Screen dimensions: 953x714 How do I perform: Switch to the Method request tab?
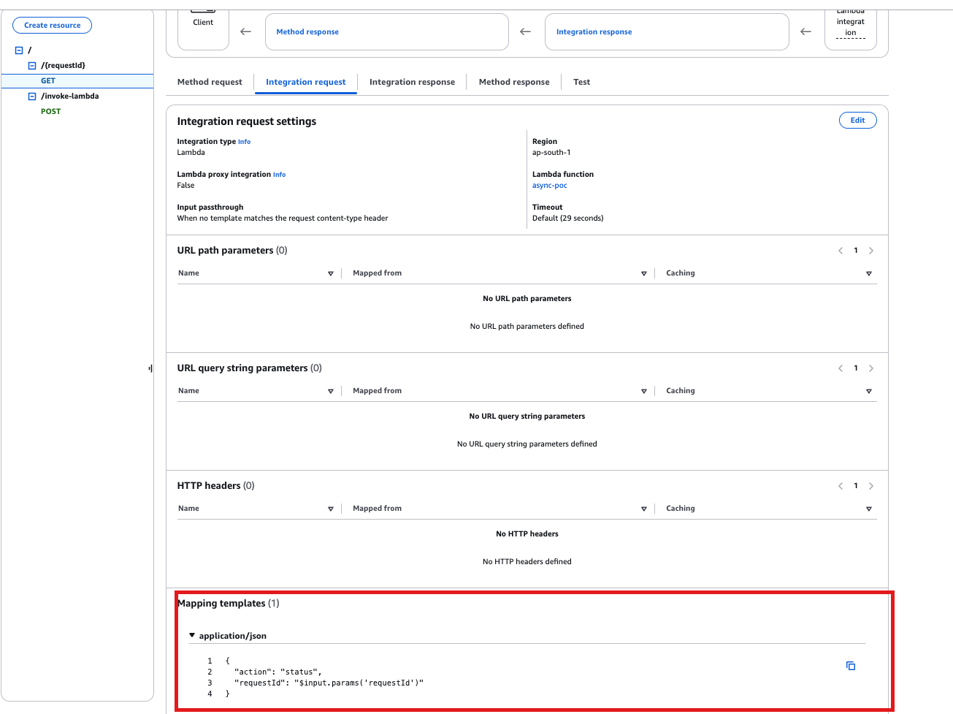[x=210, y=82]
